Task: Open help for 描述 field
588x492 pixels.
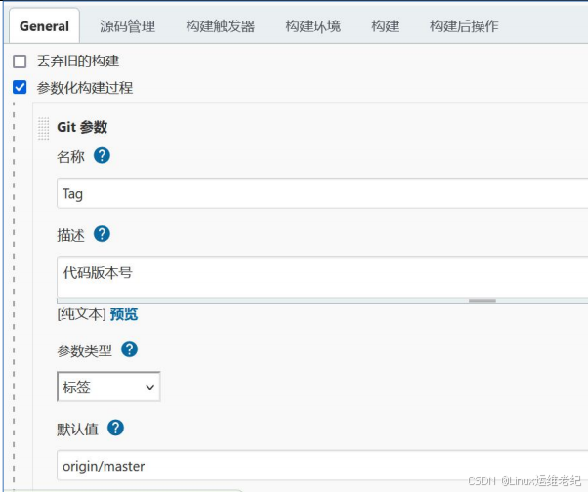Action: click(x=102, y=234)
